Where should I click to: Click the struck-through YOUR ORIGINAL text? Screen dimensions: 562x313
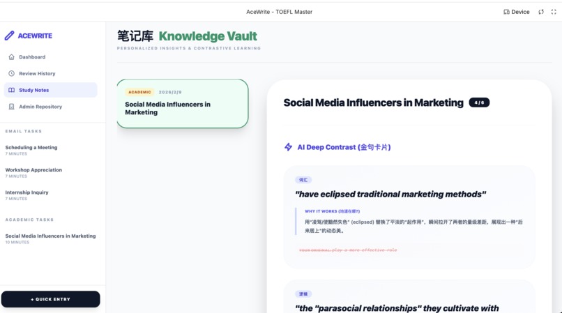(x=348, y=250)
